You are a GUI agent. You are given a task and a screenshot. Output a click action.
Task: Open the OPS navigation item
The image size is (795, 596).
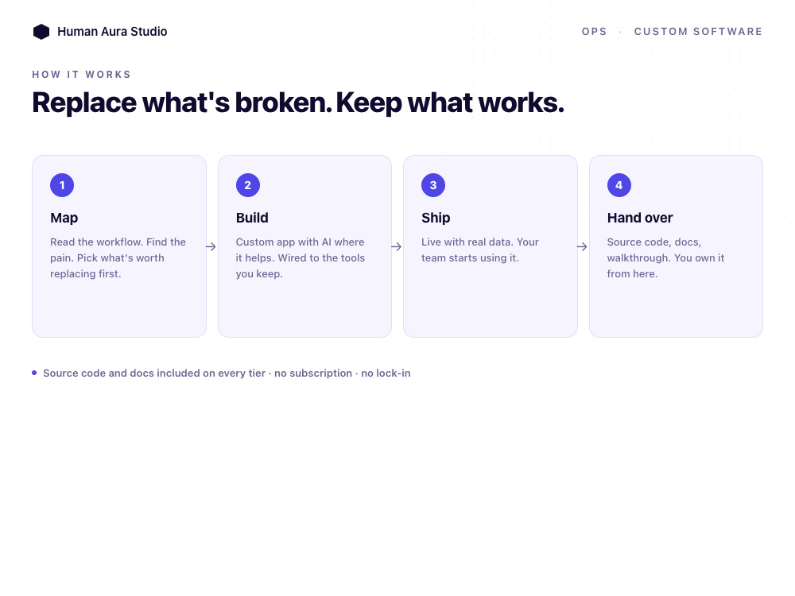[x=594, y=32]
